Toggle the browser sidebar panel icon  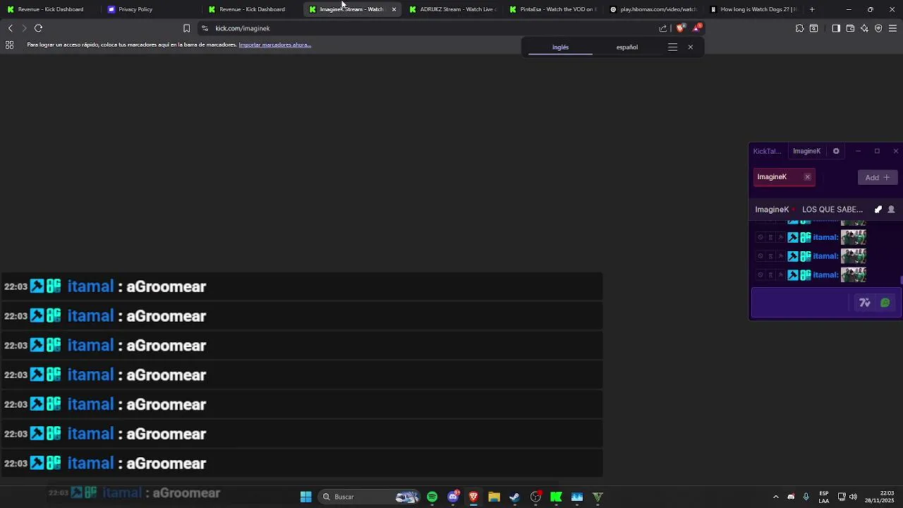(836, 28)
